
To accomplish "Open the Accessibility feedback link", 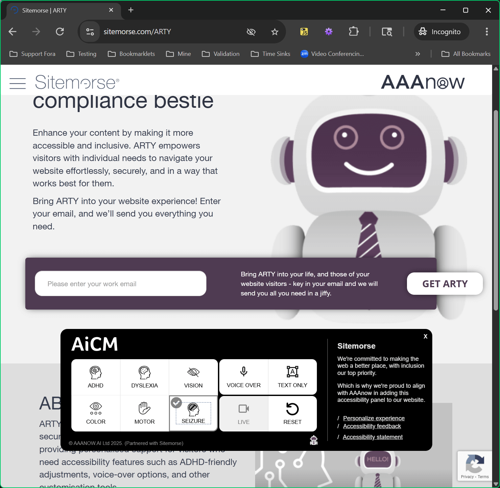I will coord(372,426).
